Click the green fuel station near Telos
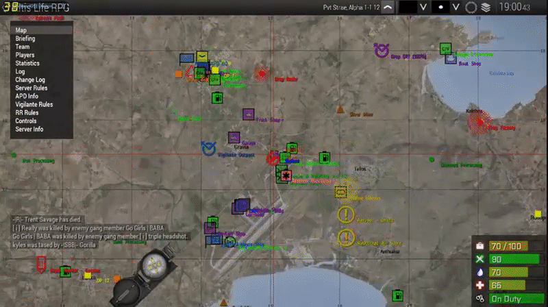This screenshot has height=307, width=548. tap(324, 158)
